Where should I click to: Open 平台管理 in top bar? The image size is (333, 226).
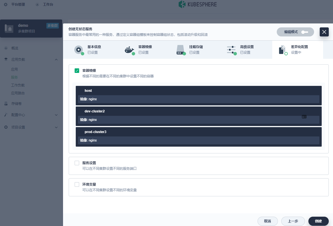pyautogui.click(x=18, y=5)
